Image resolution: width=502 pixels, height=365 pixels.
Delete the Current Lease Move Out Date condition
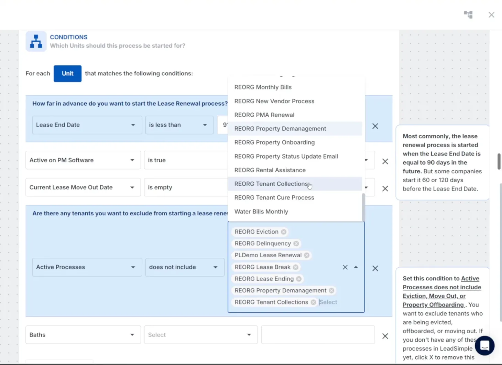[x=385, y=189]
